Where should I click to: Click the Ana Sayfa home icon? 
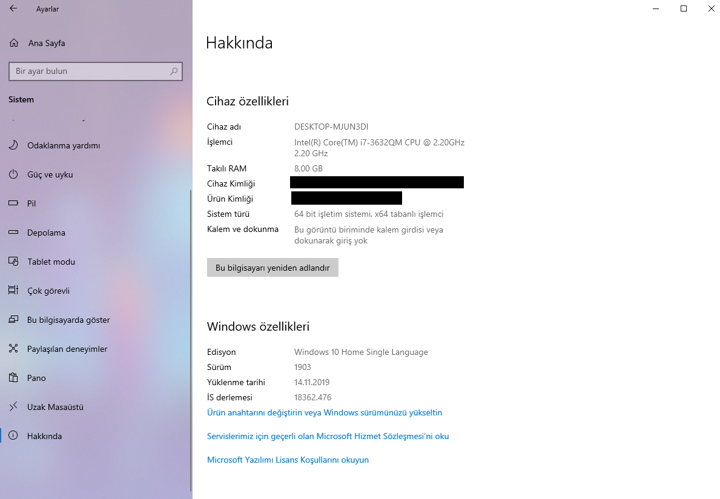(x=14, y=42)
